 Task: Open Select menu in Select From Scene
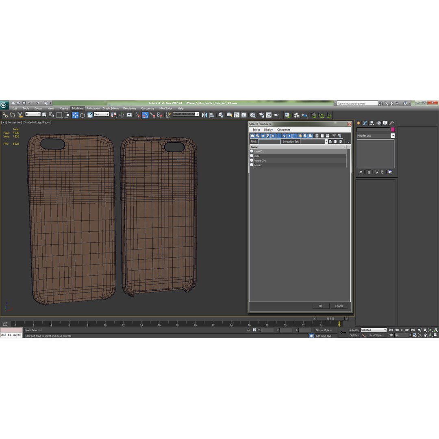click(256, 130)
